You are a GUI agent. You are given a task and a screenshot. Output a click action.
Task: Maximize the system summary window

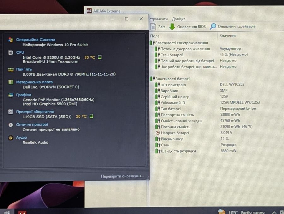127,19
